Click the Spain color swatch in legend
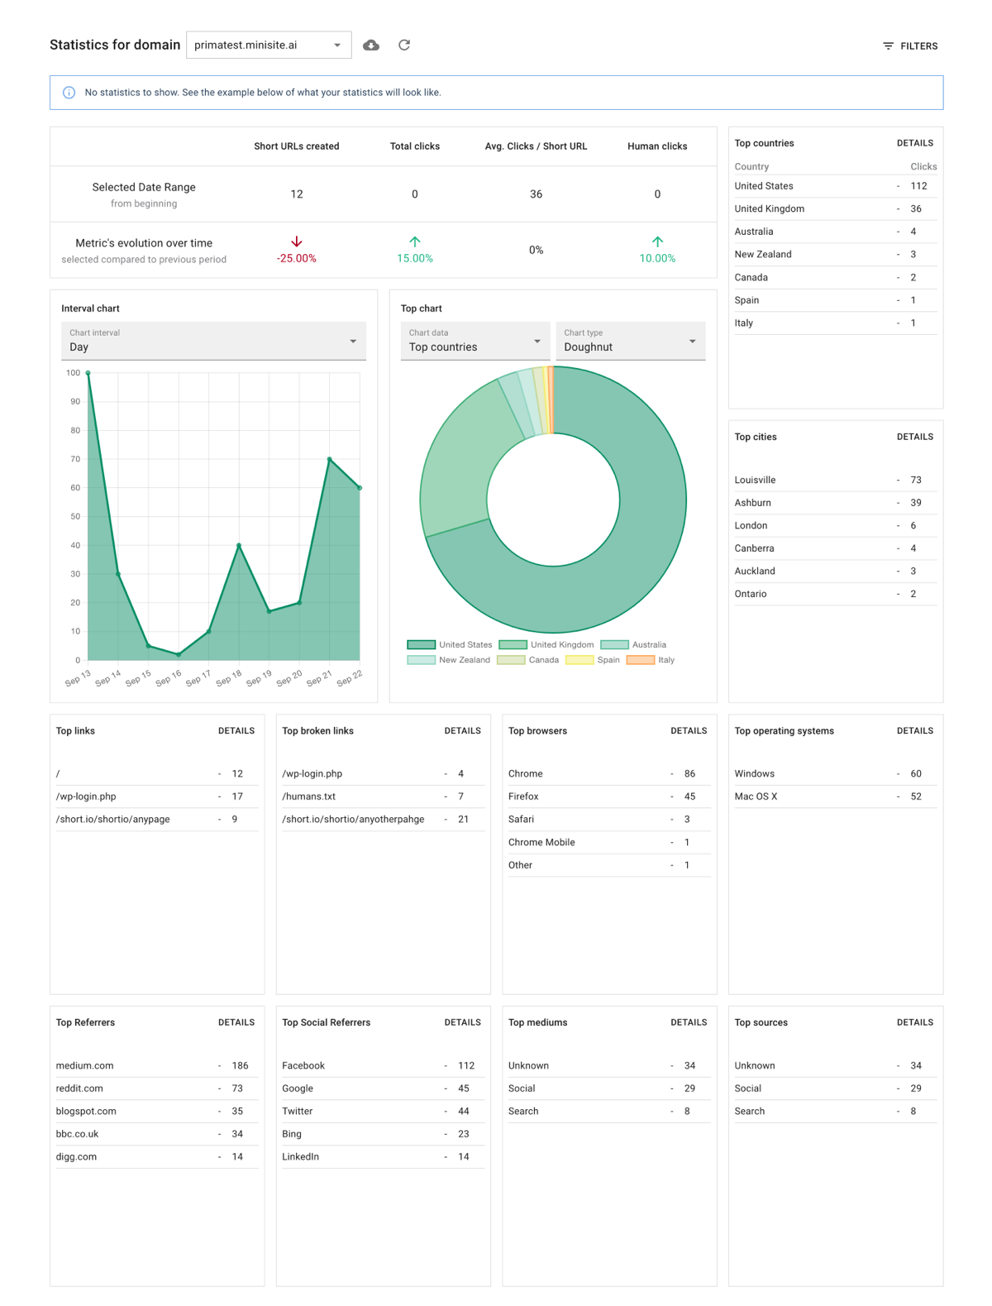This screenshot has height=1306, width=992. (579, 660)
